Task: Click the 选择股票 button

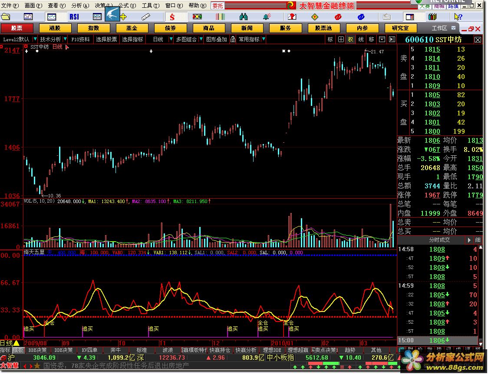Action: 106,39
